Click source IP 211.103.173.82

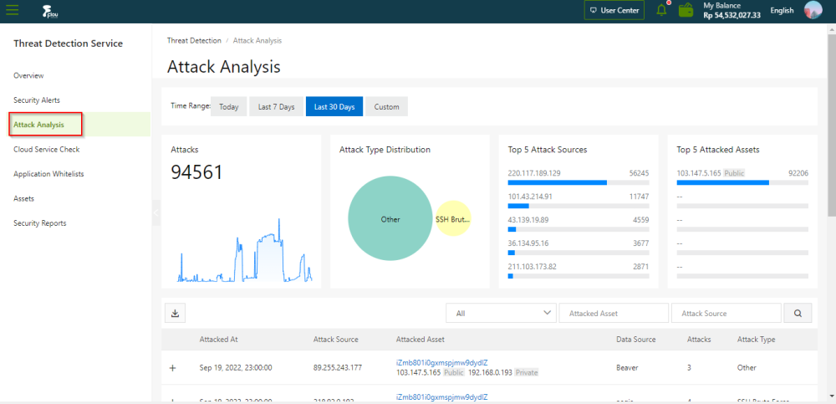(x=532, y=266)
